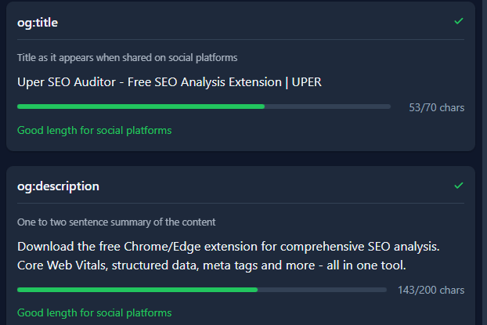Image resolution: width=487 pixels, height=325 pixels.
Task: Click the 53/70 chars counter
Action: (436, 107)
